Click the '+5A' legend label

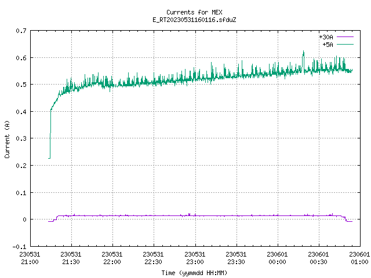click(328, 45)
